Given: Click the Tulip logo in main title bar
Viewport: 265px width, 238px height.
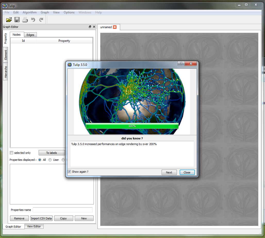Looking at the screenshot, I should (5, 6).
